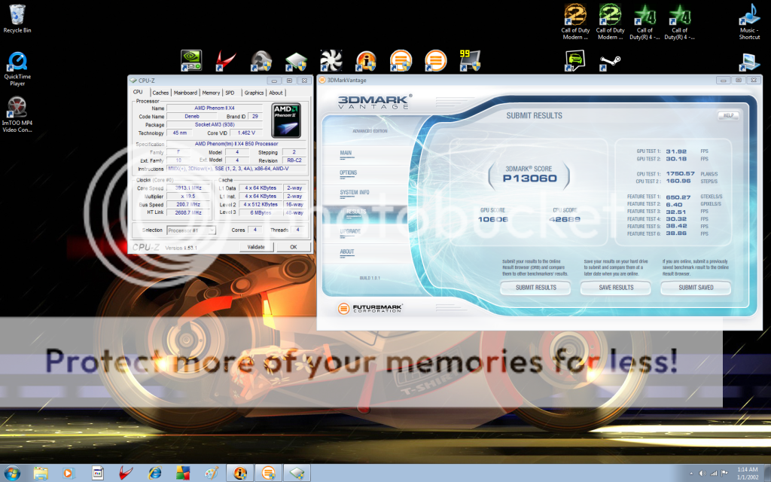Open Internet Explorer from the taskbar

(155, 473)
